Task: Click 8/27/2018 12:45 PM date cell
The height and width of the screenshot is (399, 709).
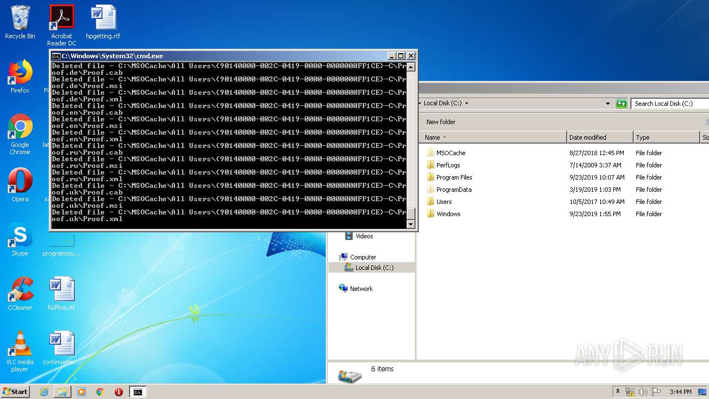Action: click(x=597, y=153)
